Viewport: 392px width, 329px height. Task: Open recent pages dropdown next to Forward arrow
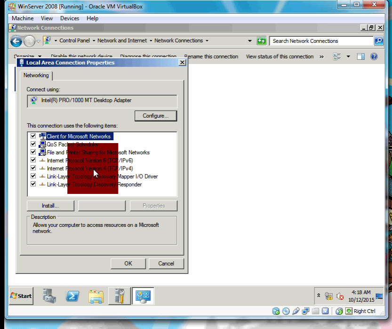click(x=38, y=41)
